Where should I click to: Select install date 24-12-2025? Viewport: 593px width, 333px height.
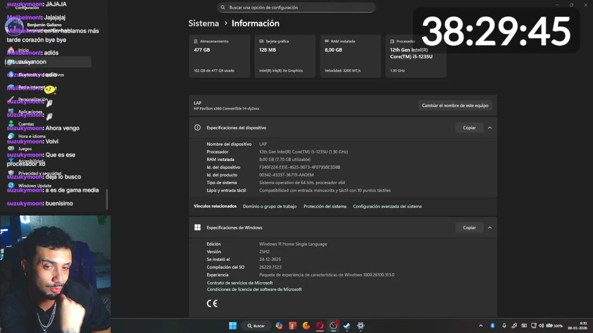(270, 259)
